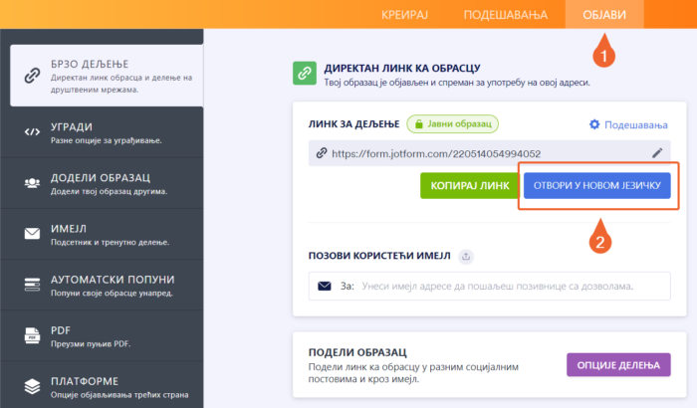Click the ОПЦИЈЕ ДЕЉЕЊА button
Viewport: 697px width, 408px height.
click(x=618, y=365)
